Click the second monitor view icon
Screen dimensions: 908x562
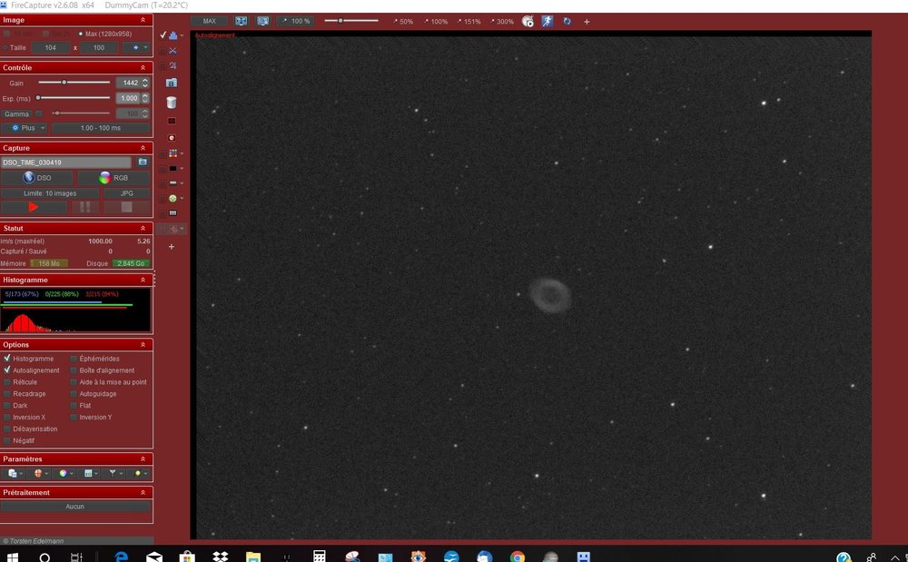point(263,21)
